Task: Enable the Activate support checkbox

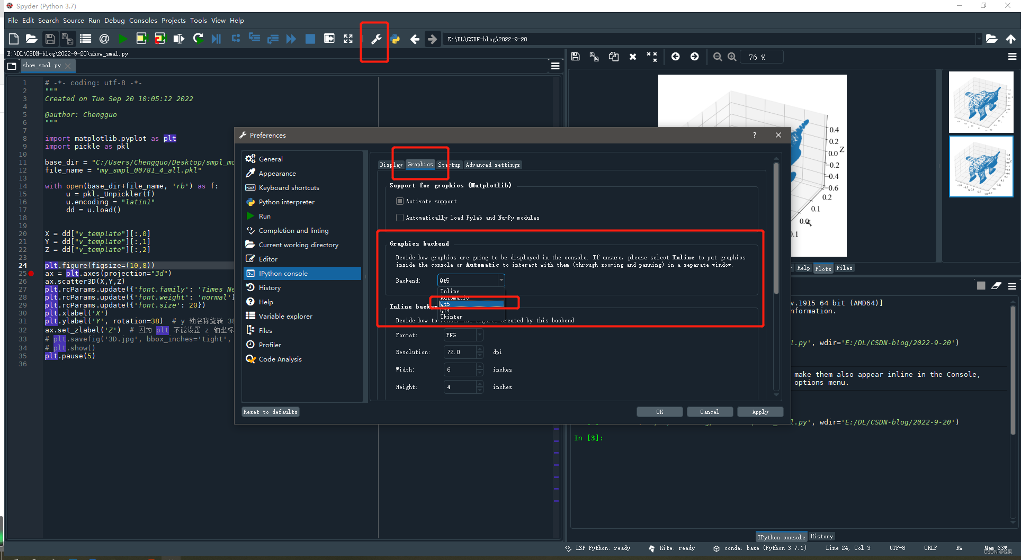Action: 400,201
